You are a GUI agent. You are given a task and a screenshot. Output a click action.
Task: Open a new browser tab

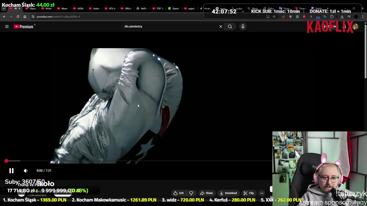point(328,9)
